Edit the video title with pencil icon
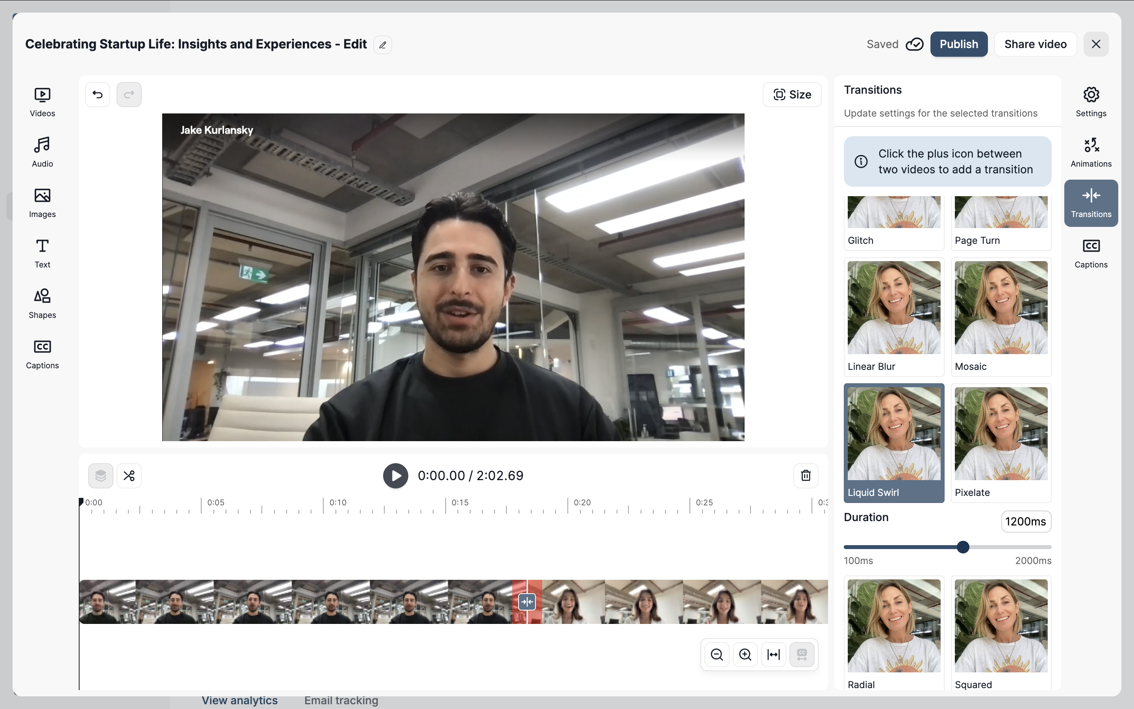Image resolution: width=1134 pixels, height=709 pixels. 382,45
